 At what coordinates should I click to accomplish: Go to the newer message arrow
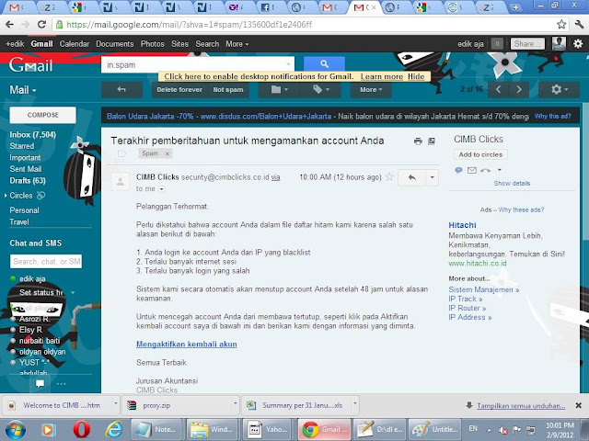click(x=498, y=90)
